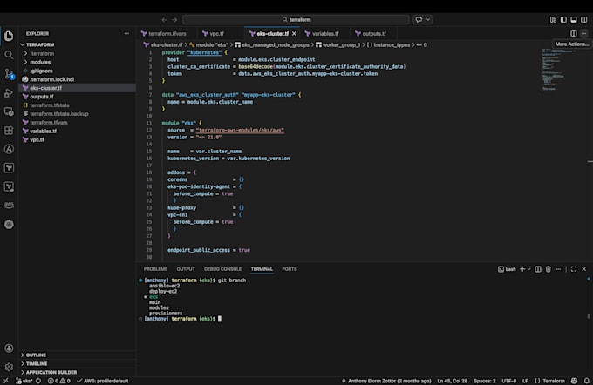The height and width of the screenshot is (385, 593).
Task: Open editor More Actions ellipsis
Action: (x=584, y=34)
